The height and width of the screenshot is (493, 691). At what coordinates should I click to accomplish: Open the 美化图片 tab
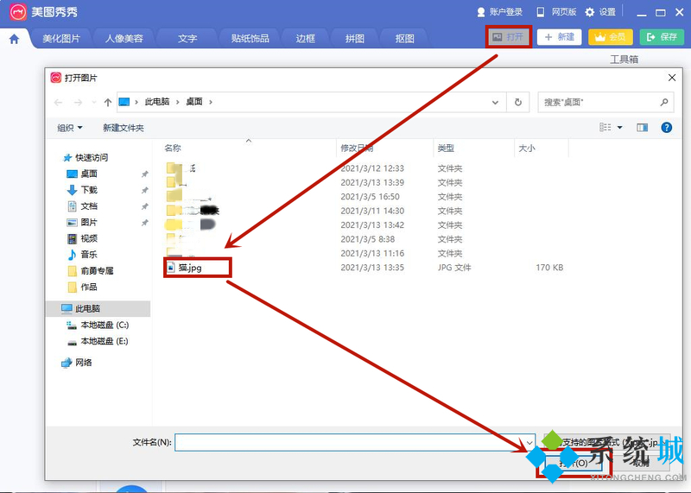coord(61,39)
